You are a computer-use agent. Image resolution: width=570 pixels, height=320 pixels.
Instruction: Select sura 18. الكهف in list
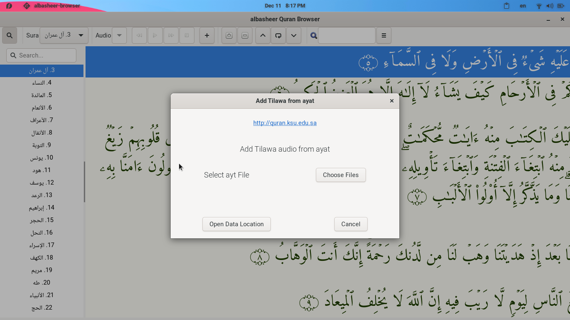pos(42,258)
